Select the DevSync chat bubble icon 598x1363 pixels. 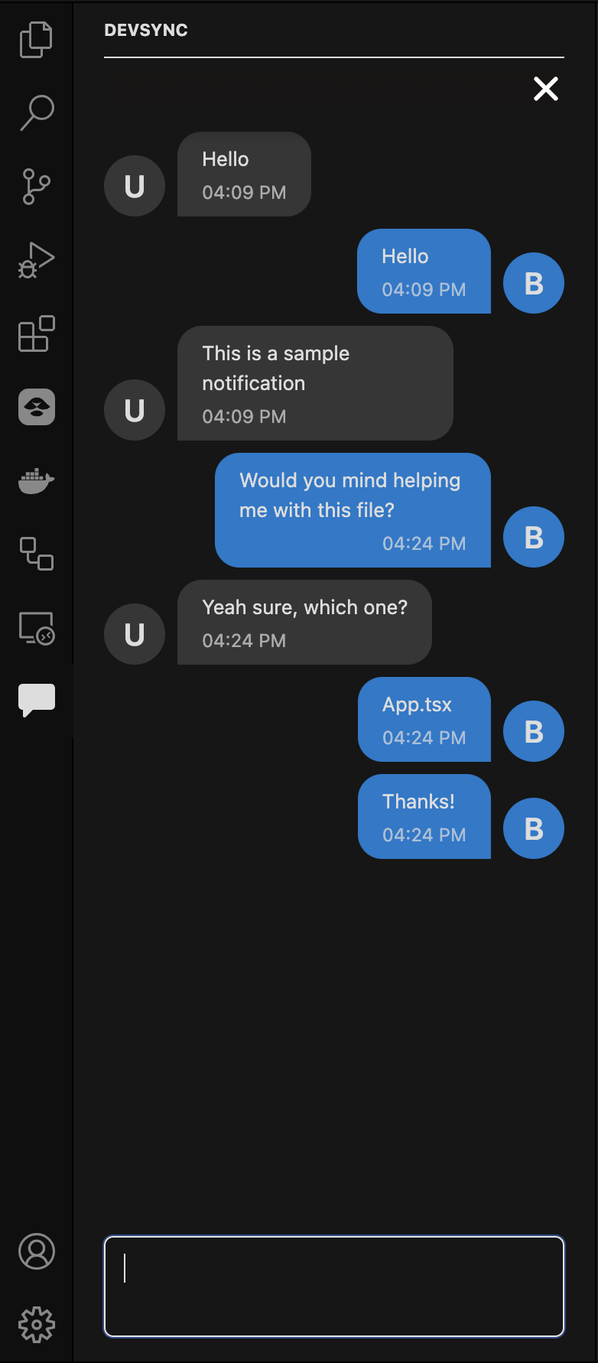(36, 700)
